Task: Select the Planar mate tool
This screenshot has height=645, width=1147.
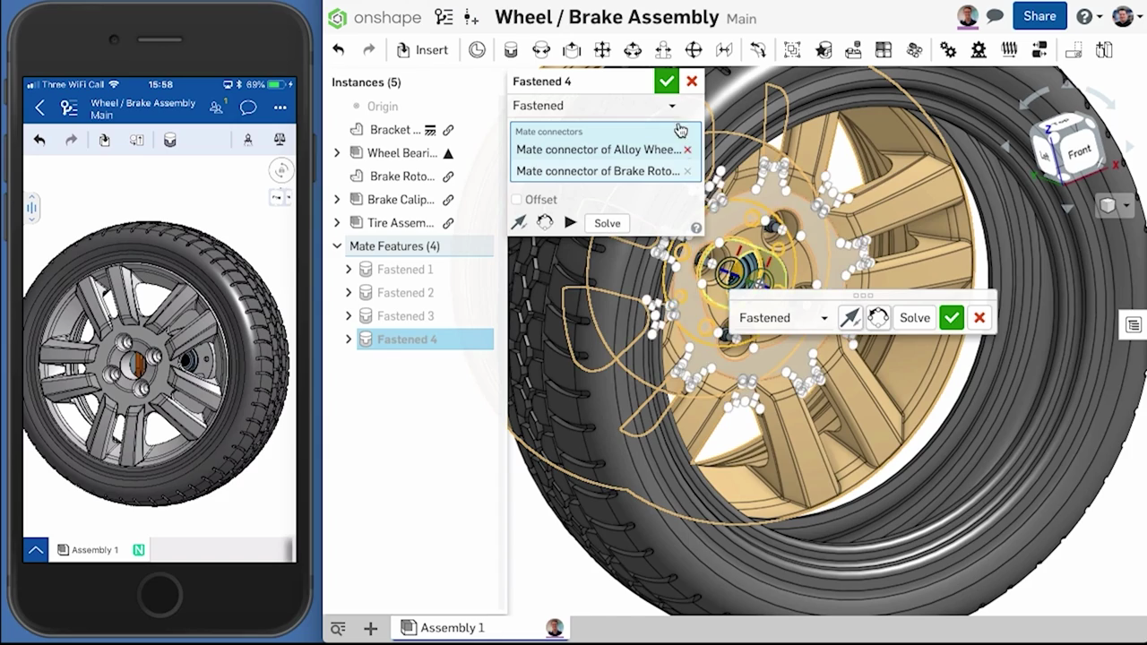Action: [x=602, y=50]
